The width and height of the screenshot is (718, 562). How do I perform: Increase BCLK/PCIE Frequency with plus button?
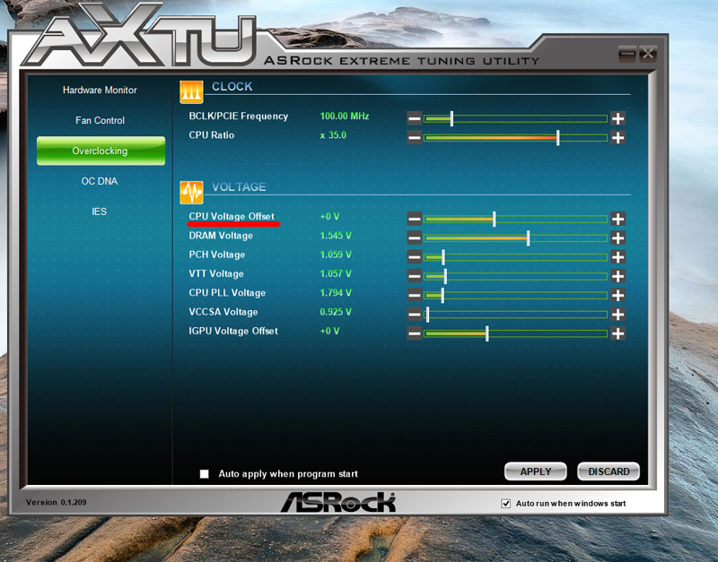(617, 119)
